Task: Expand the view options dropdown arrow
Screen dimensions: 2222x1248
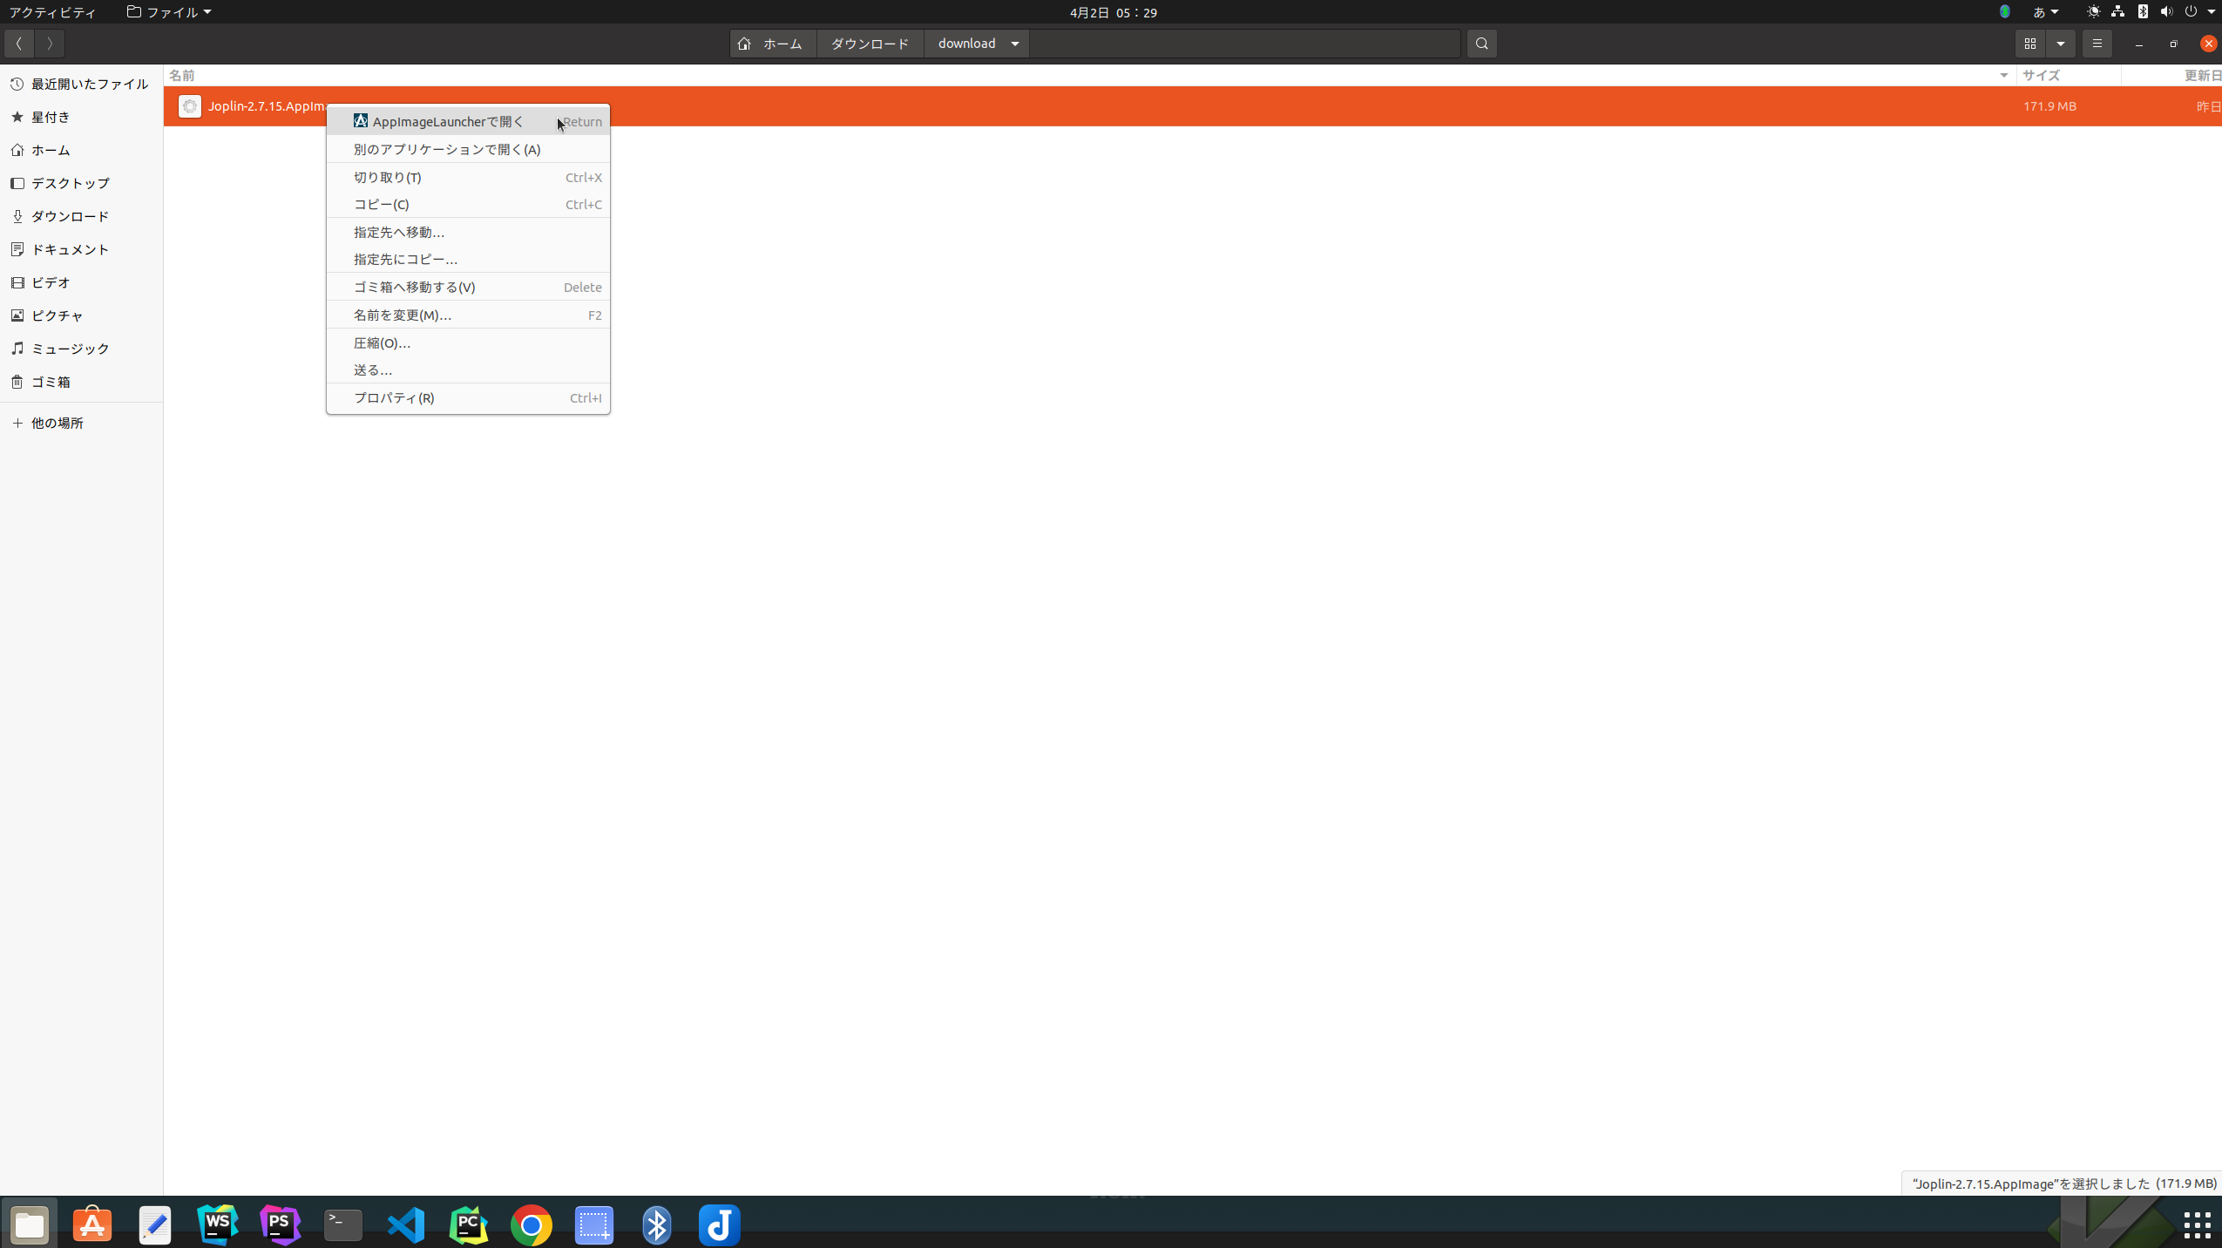Action: tap(2061, 44)
